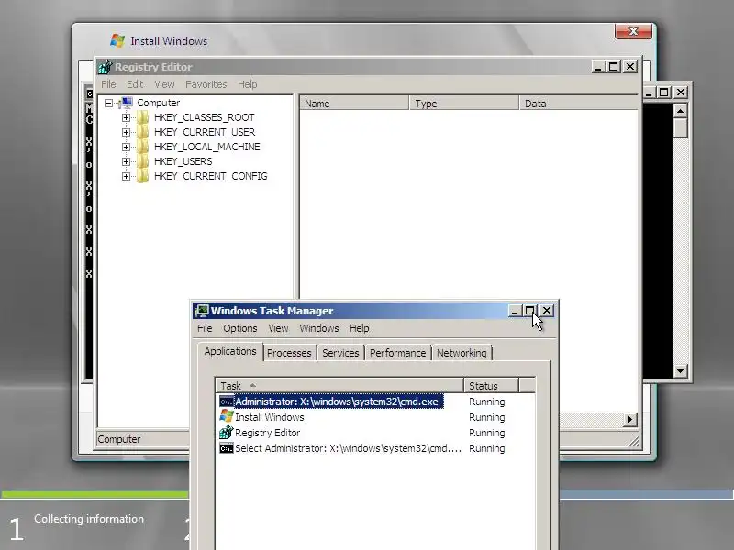Click the cmd icon of the highlighted Administrator task
Screen dimensions: 734x550
[226, 401]
